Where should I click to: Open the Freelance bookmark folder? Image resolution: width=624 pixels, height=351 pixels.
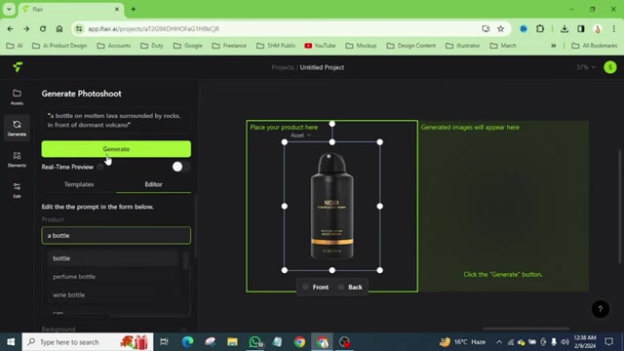(229, 46)
